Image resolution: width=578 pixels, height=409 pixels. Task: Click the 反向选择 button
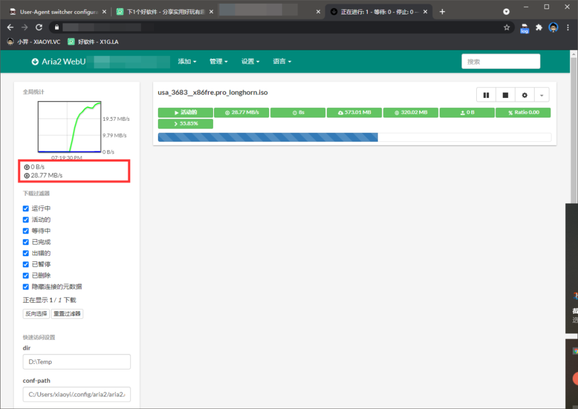click(x=36, y=314)
